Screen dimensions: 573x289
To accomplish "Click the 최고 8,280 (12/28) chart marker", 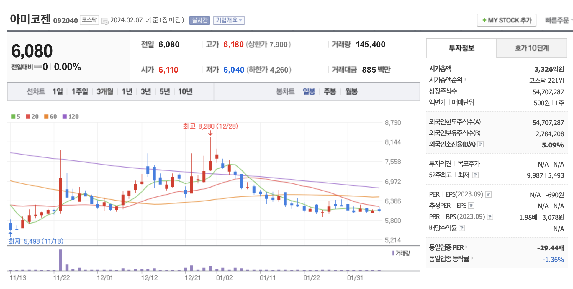I will pyautogui.click(x=210, y=126).
